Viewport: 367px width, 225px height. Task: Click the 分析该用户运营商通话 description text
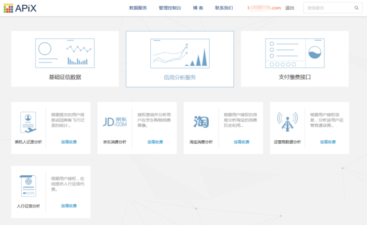pos(327,120)
